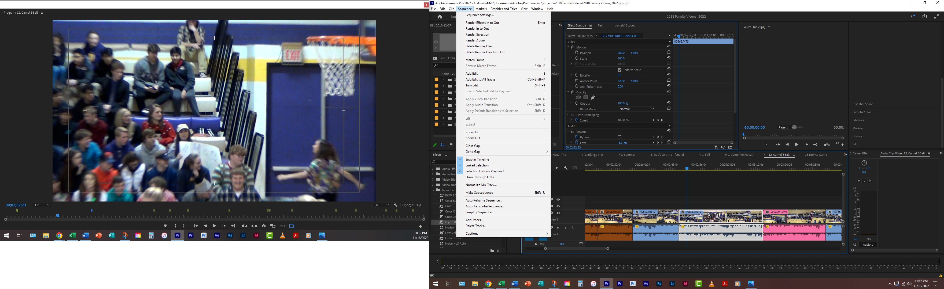Enable the Volume Bypass checkbox

tap(619, 137)
